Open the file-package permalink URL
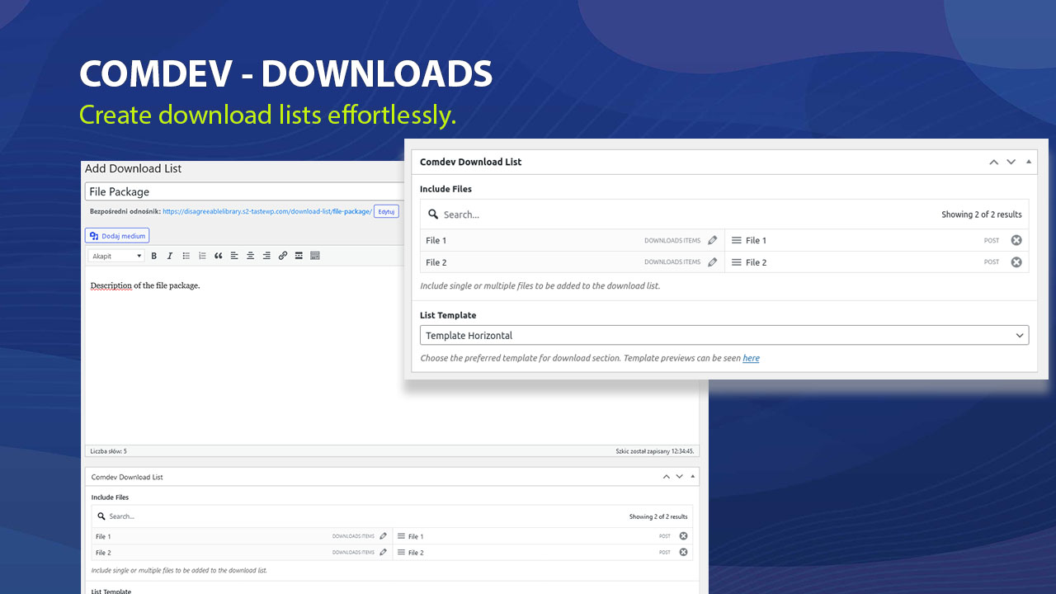The image size is (1056, 594). tap(267, 211)
